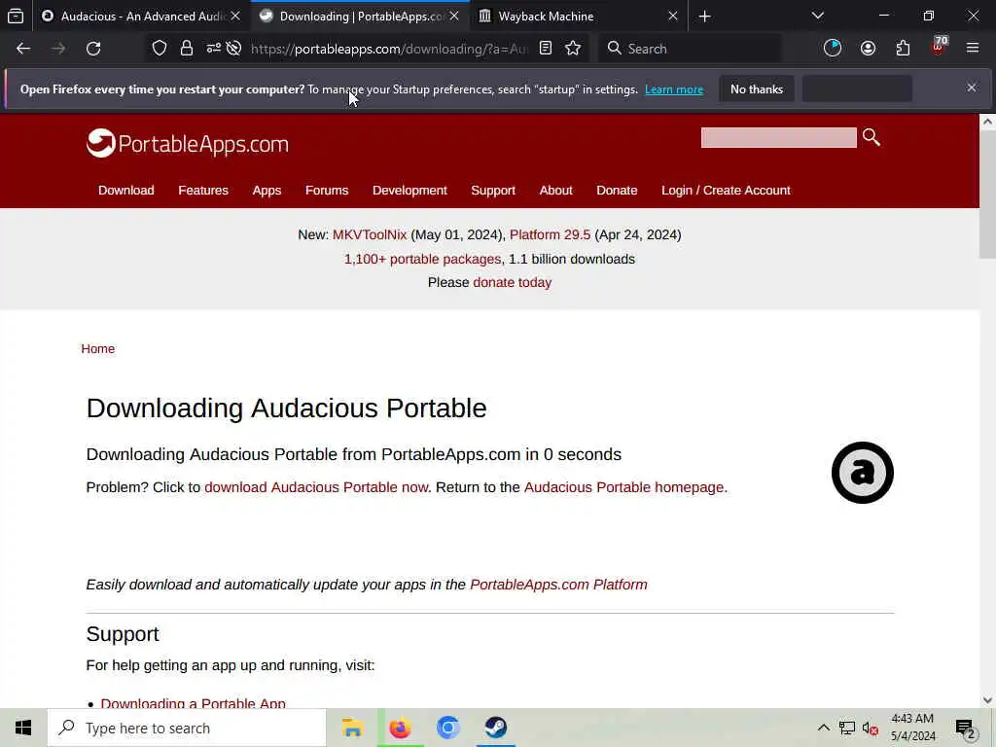Click the muted volume tray icon
Image resolution: width=996 pixels, height=747 pixels.
point(871,729)
